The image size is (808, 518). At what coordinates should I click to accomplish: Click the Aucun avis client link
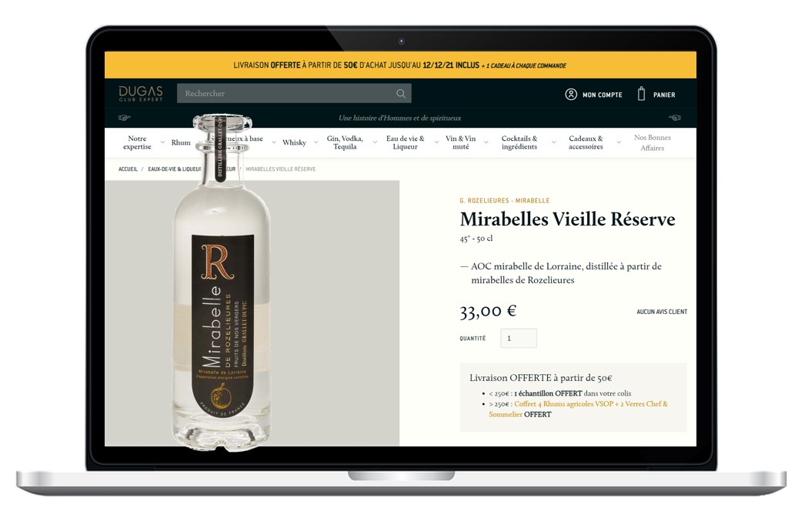tap(662, 312)
